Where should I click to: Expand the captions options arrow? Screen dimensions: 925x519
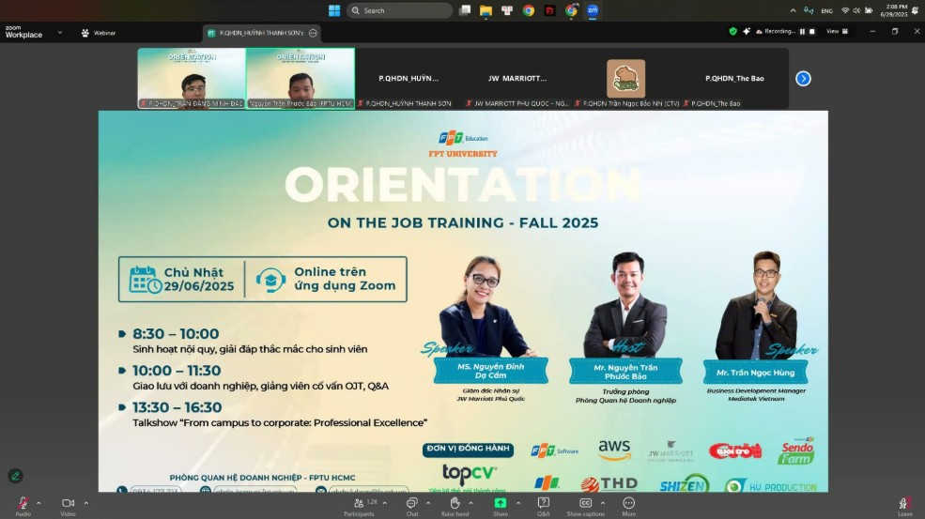(602, 503)
